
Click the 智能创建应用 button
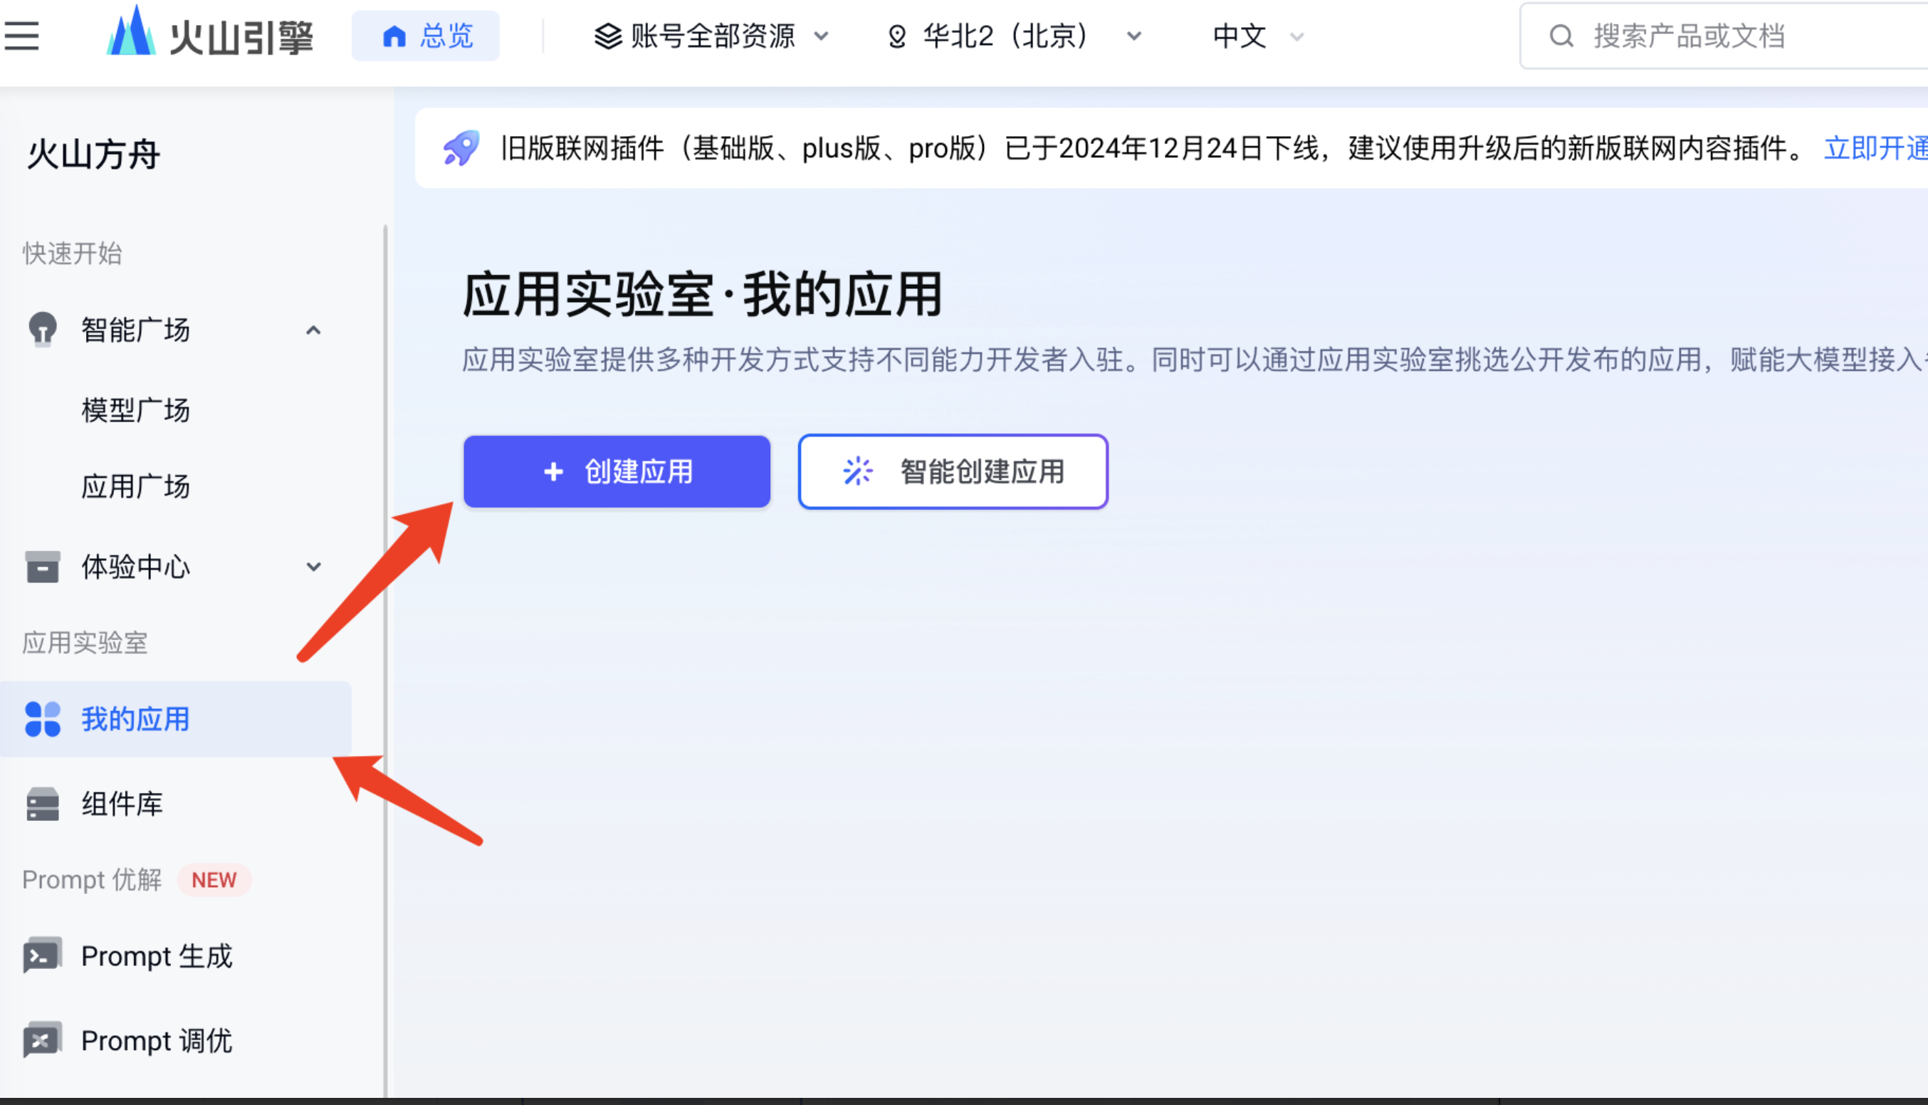point(953,471)
